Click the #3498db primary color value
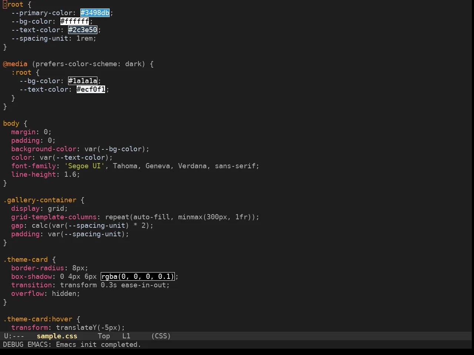 (x=95, y=13)
